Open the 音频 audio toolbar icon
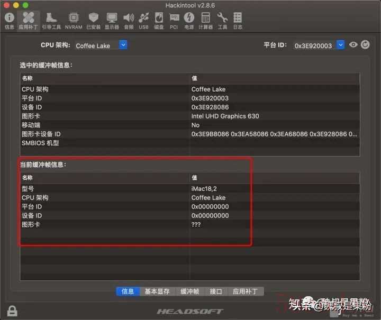Image resolution: width=381 pixels, height=320 pixels. [129, 21]
